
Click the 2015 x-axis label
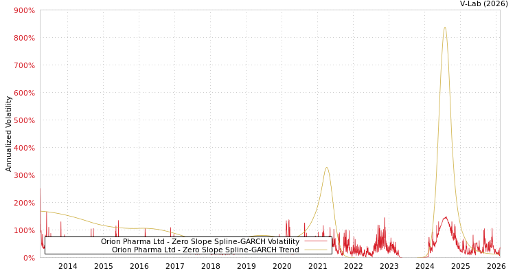104,266
